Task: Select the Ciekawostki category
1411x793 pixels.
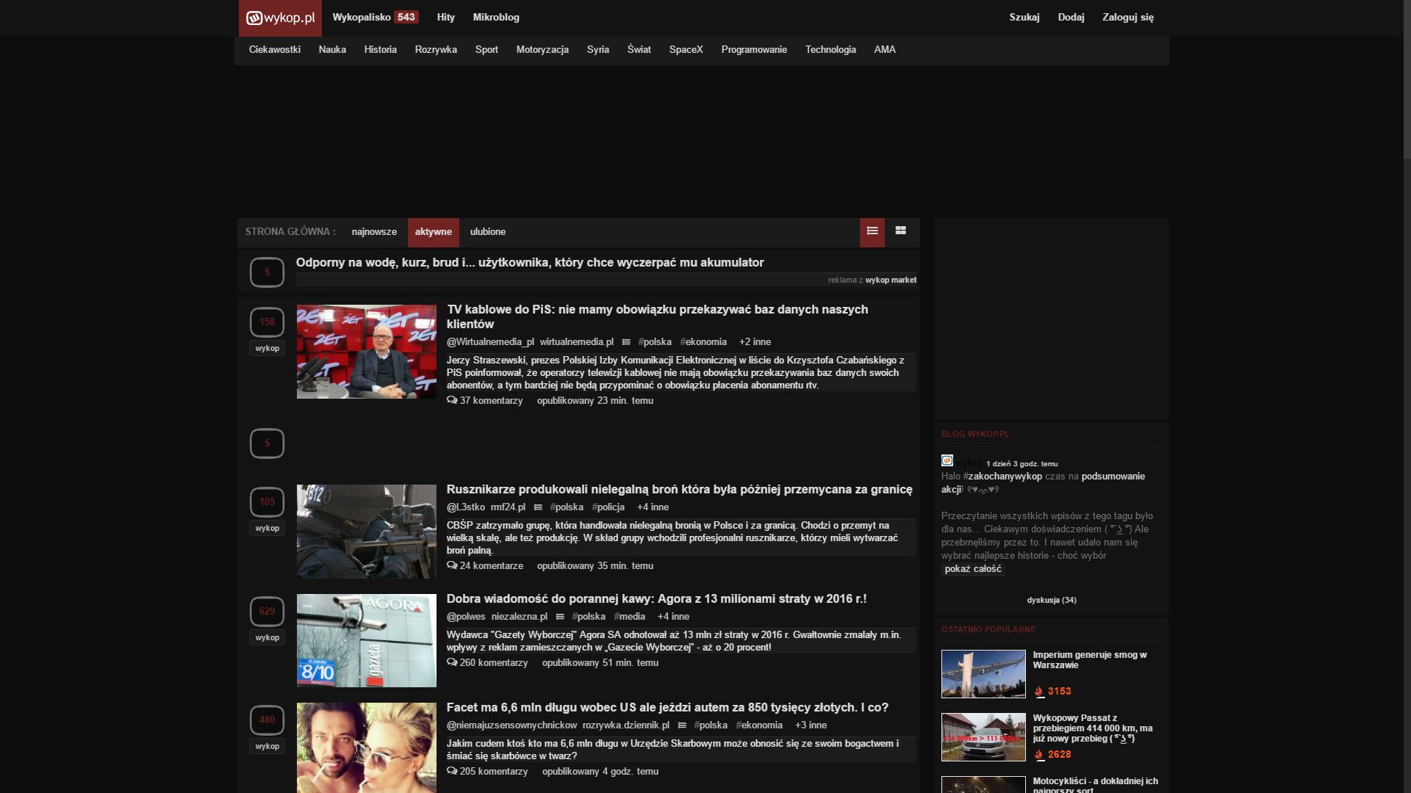Action: (x=275, y=49)
